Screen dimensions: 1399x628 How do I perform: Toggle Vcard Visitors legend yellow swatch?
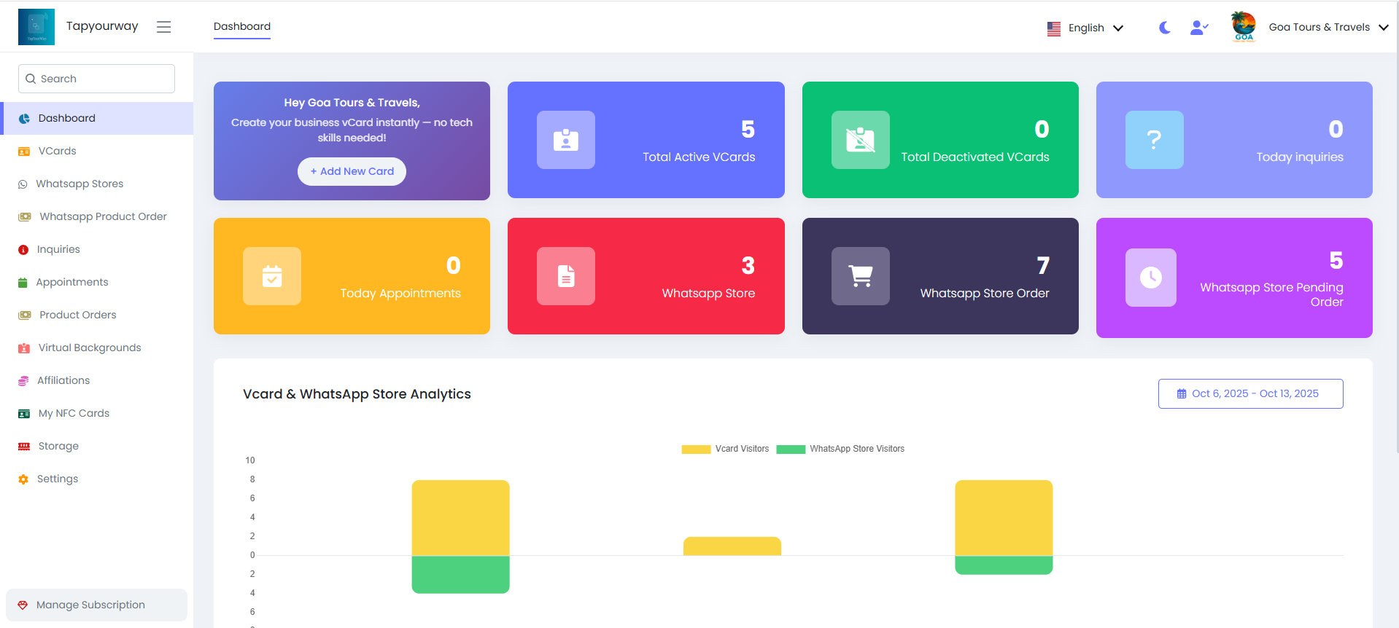tap(696, 450)
